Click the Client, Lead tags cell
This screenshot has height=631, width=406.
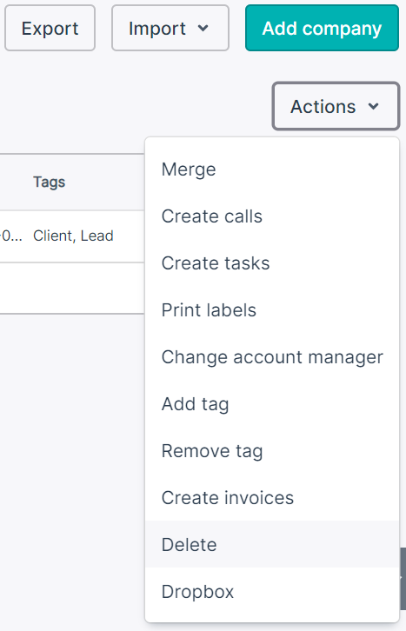(x=73, y=236)
